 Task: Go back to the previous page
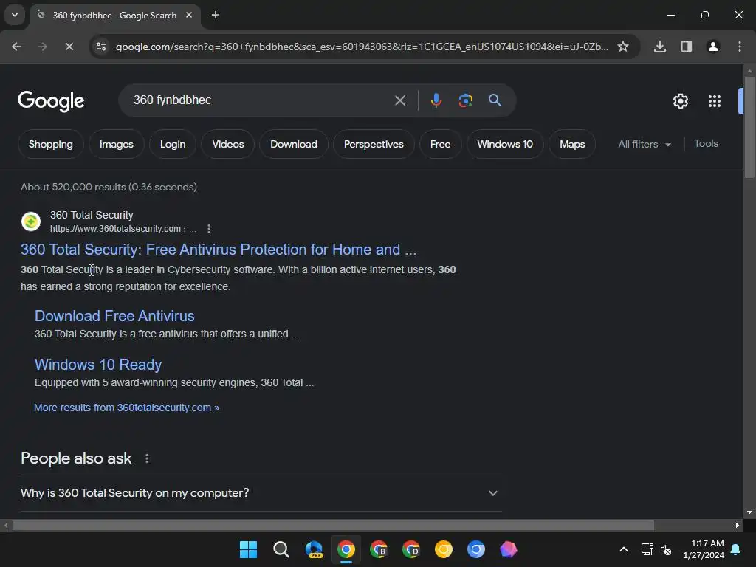pyautogui.click(x=16, y=47)
